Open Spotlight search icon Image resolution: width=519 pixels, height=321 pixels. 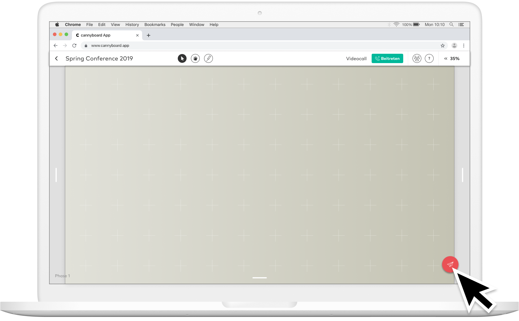point(451,25)
